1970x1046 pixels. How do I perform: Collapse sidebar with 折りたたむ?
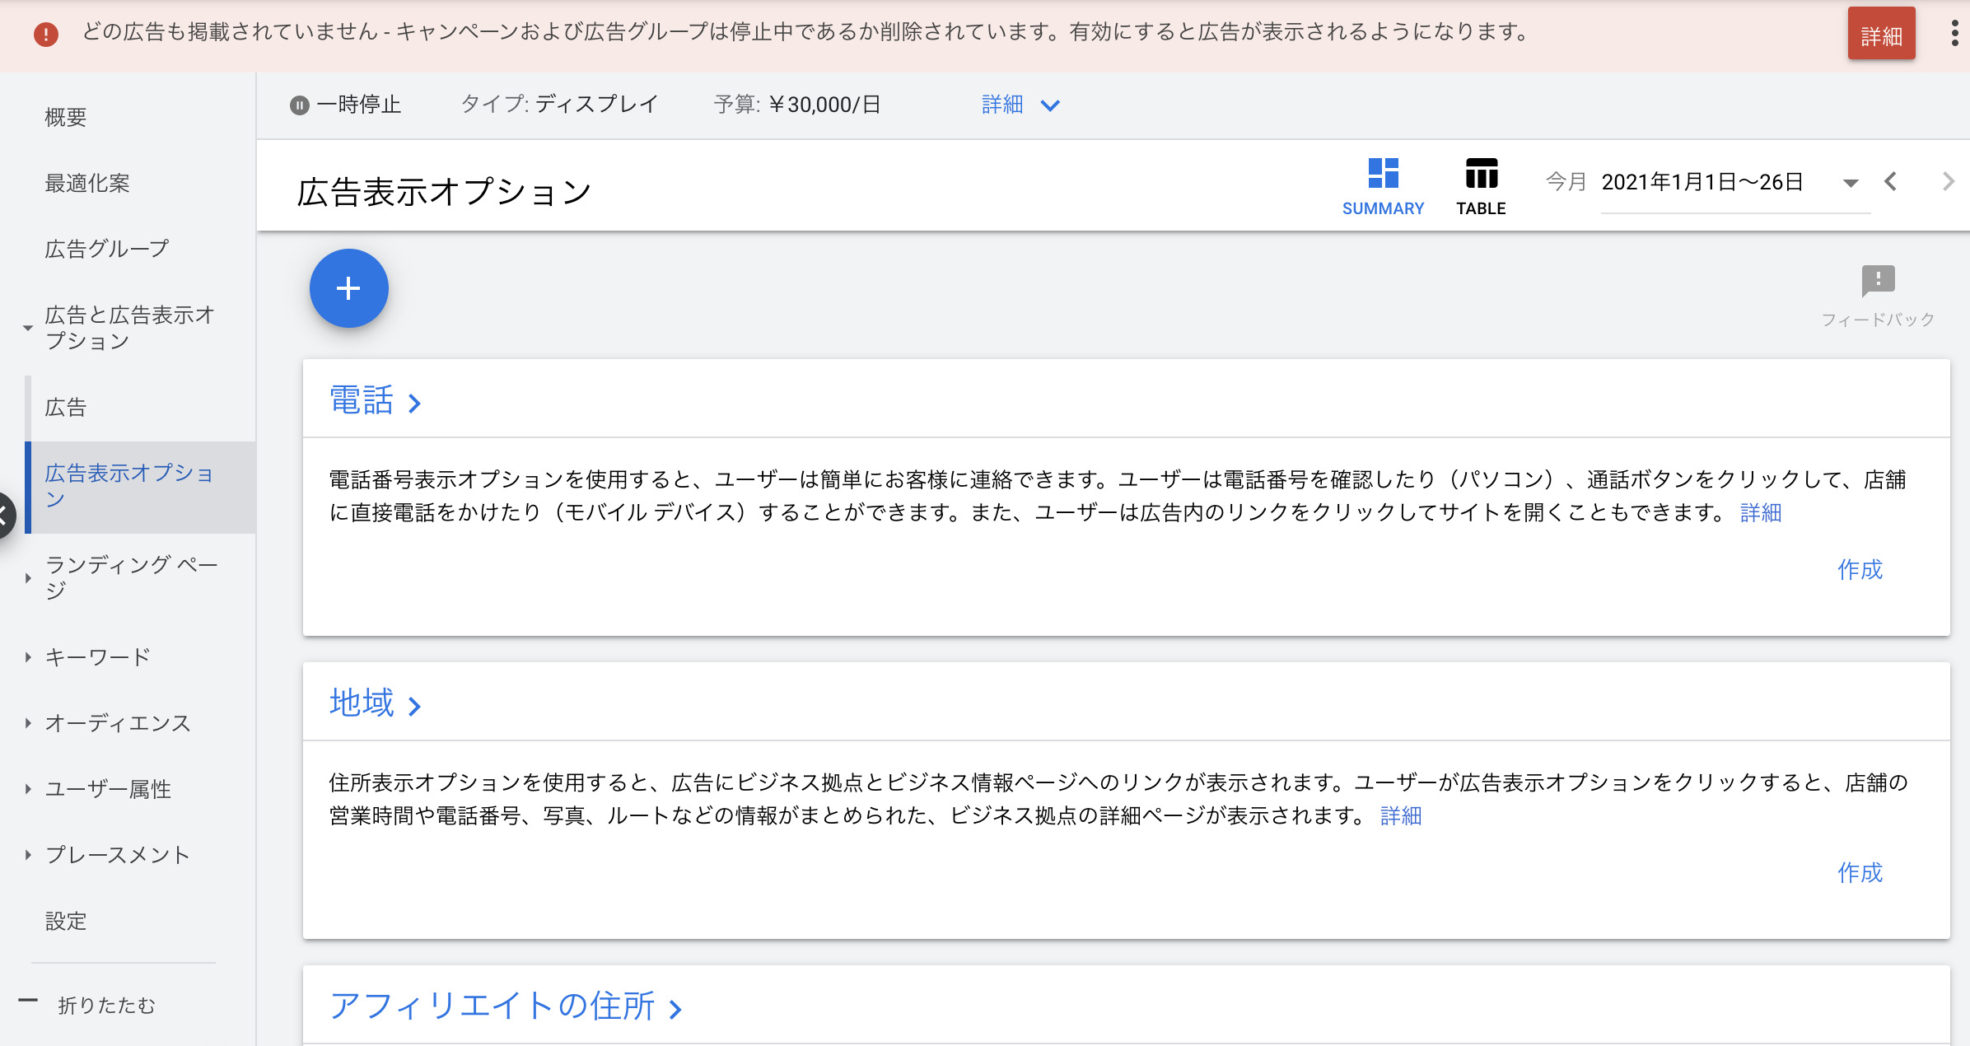[105, 1005]
